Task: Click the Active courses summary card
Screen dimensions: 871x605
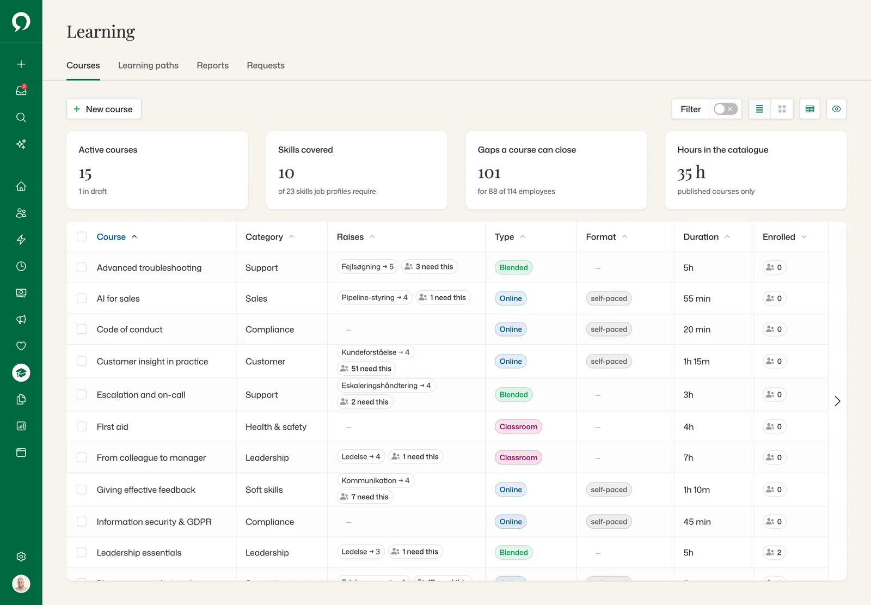Action: (157, 170)
